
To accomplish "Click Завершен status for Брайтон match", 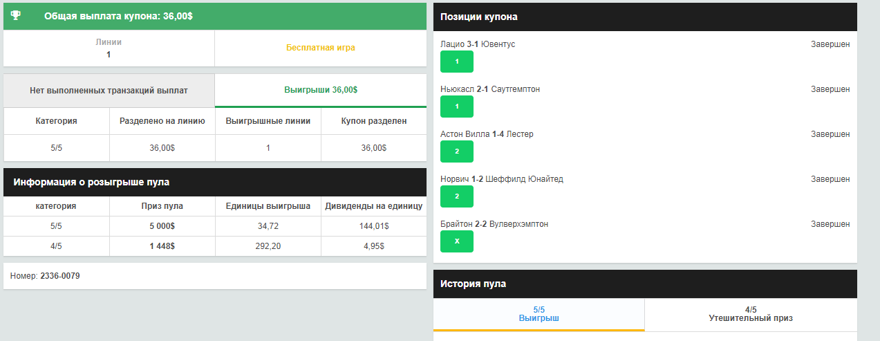I will (x=830, y=224).
